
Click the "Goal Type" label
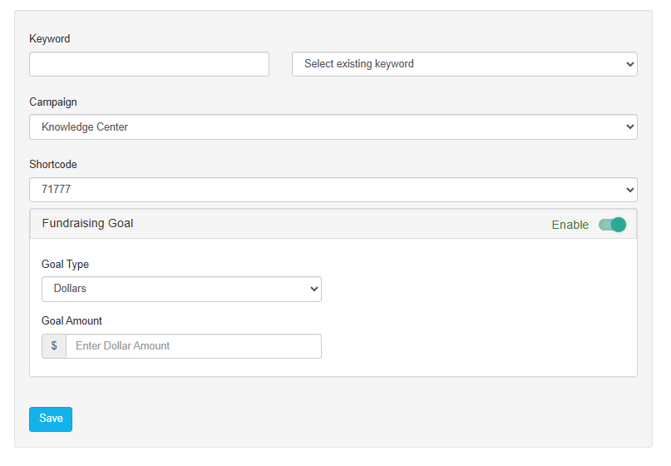tap(65, 265)
